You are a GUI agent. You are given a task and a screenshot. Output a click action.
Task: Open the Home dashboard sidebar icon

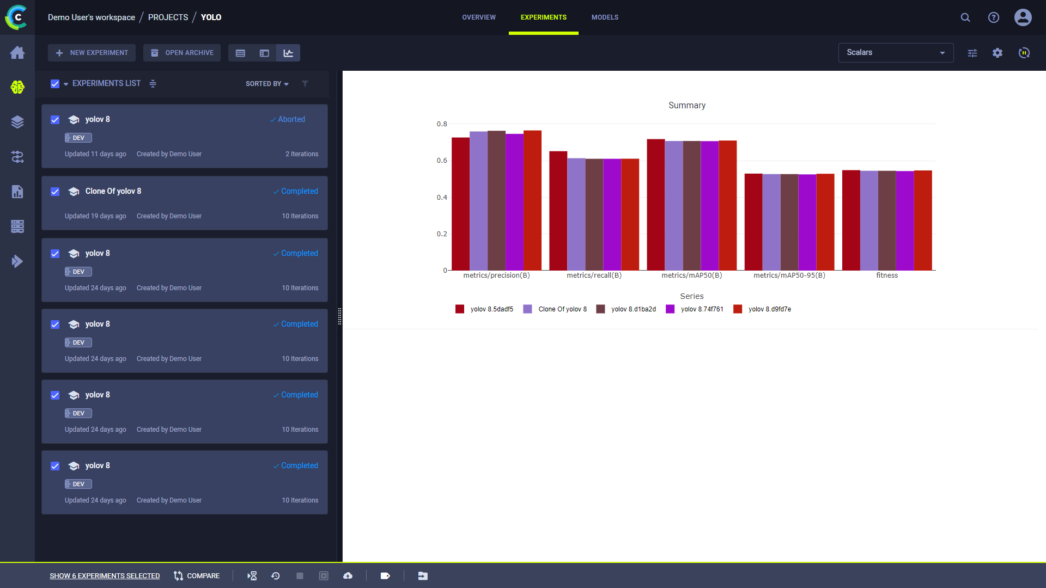tap(17, 52)
